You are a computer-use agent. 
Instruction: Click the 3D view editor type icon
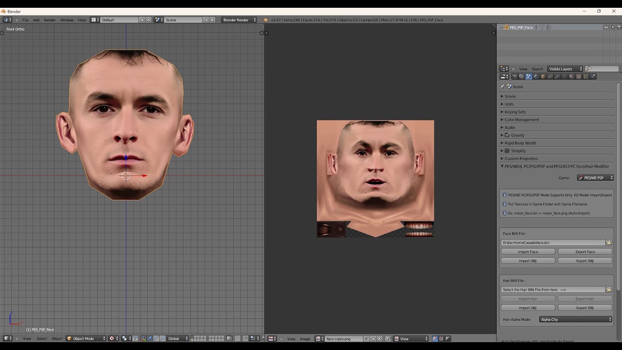[8, 338]
